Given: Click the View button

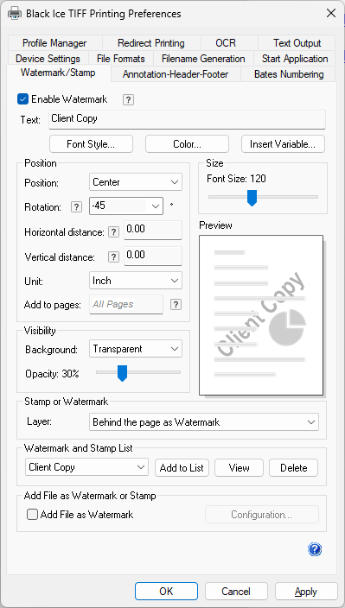Looking at the screenshot, I should (239, 467).
